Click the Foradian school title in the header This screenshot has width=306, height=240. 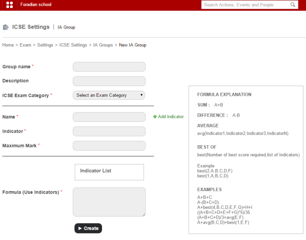point(36,5)
